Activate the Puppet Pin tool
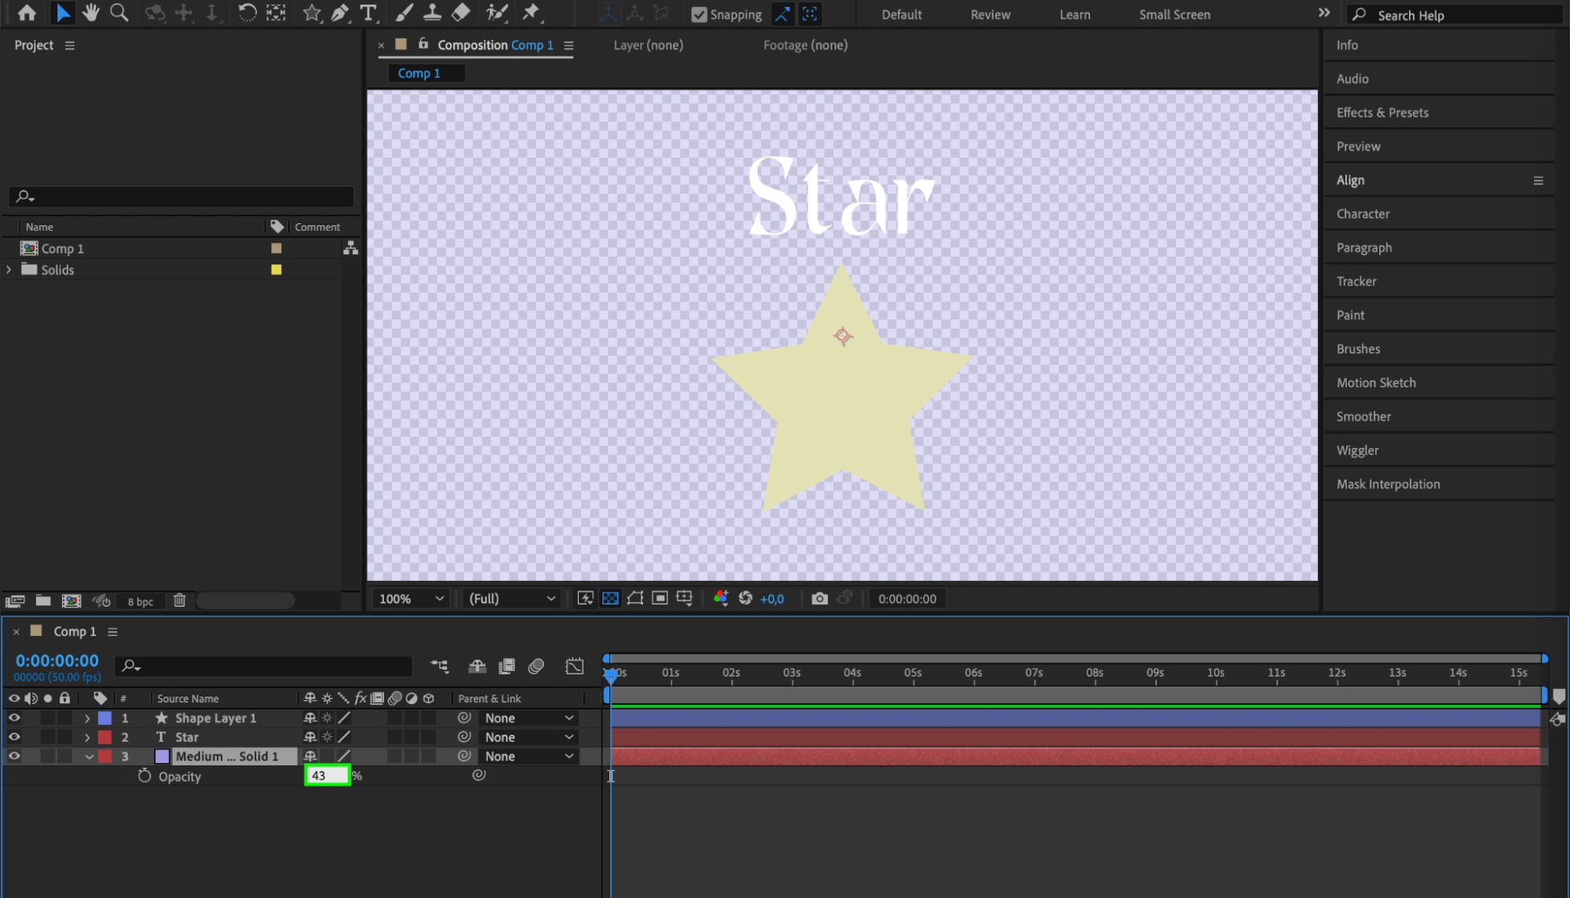The image size is (1570, 898). (531, 13)
